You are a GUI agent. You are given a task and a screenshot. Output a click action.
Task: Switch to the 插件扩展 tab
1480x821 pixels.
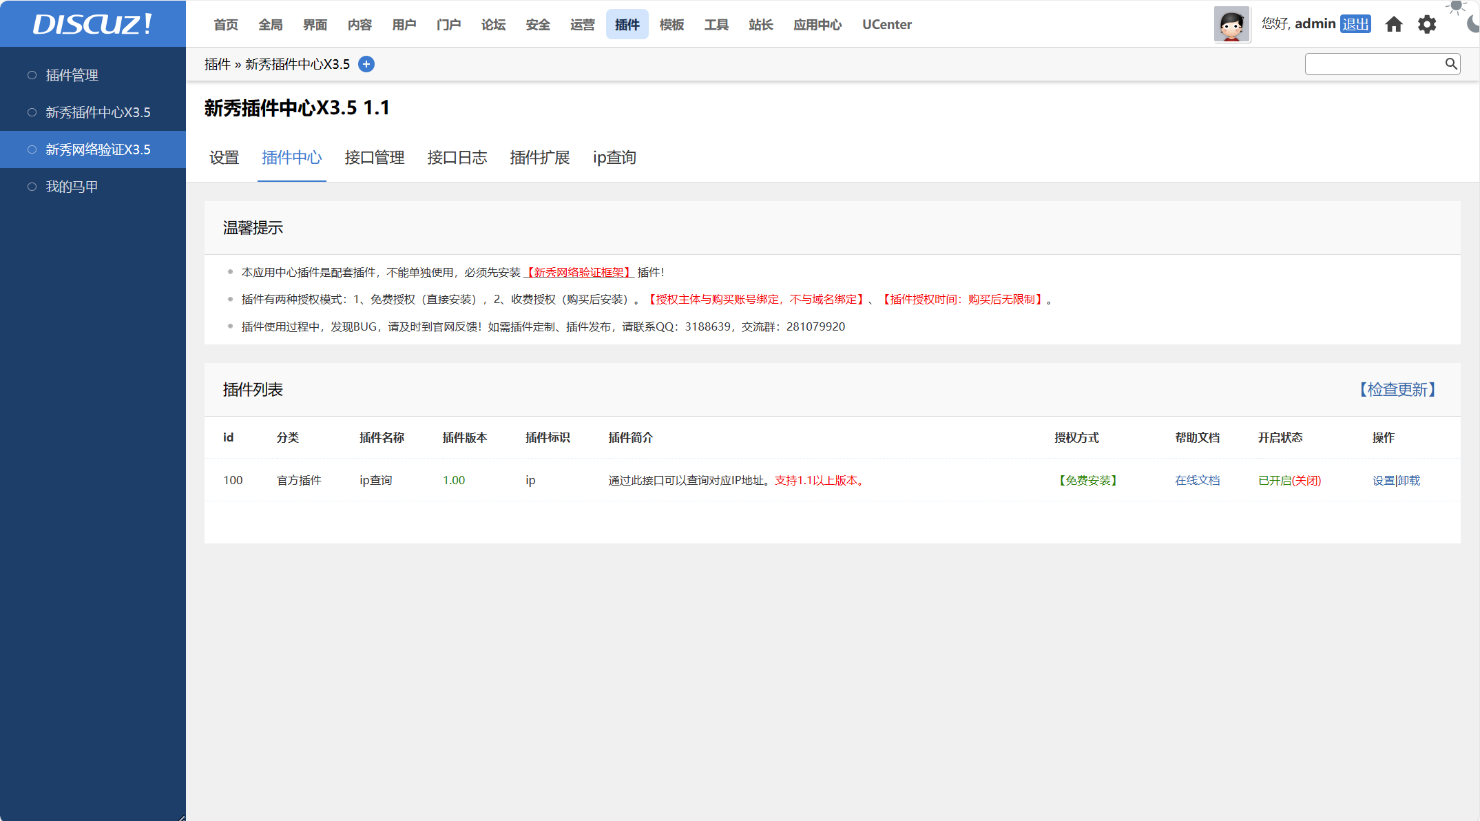[540, 158]
